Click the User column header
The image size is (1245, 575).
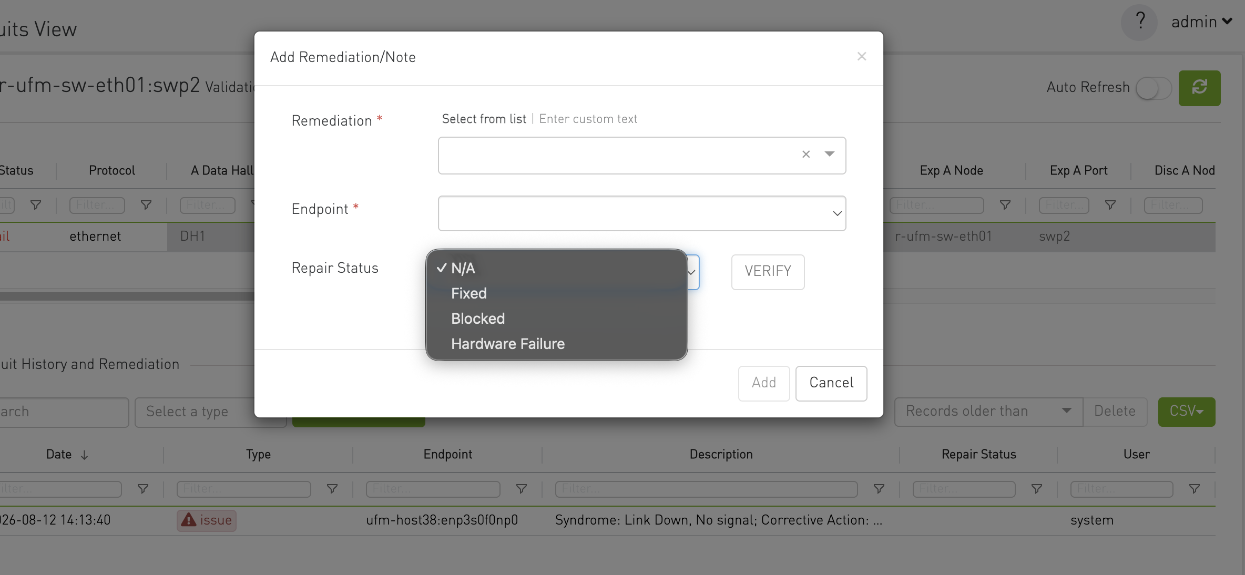click(1136, 454)
